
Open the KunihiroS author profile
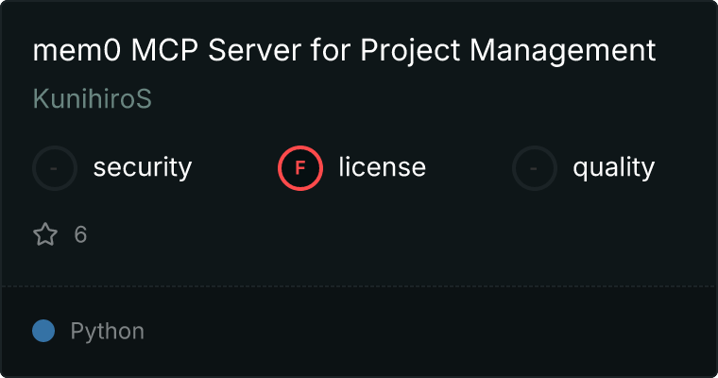[x=92, y=99]
